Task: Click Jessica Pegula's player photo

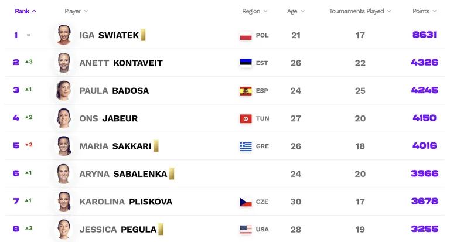Action: pyautogui.click(x=64, y=229)
